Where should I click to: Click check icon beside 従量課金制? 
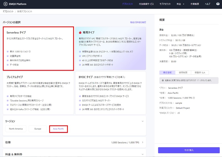coord(8,56)
